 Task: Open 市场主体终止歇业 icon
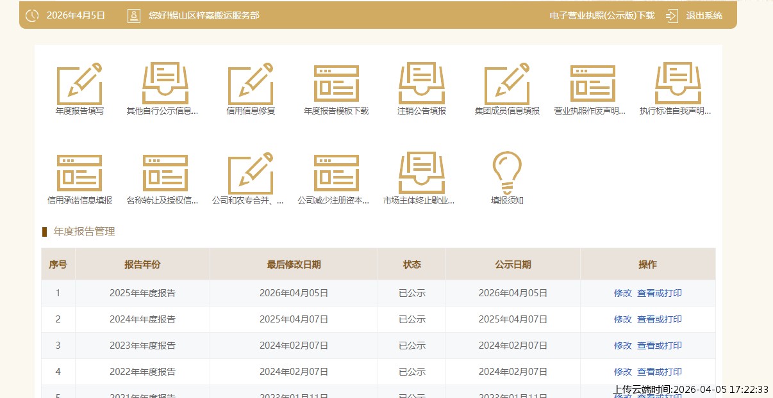click(x=421, y=173)
